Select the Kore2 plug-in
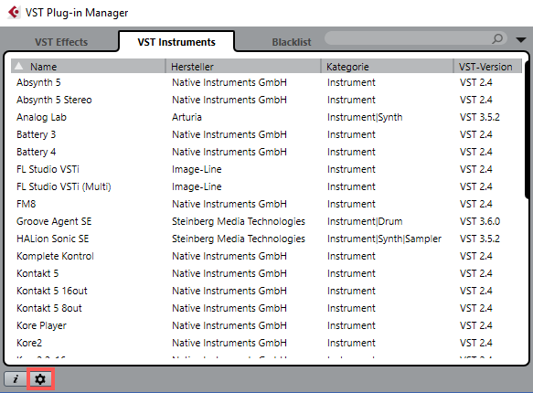 click(267, 343)
